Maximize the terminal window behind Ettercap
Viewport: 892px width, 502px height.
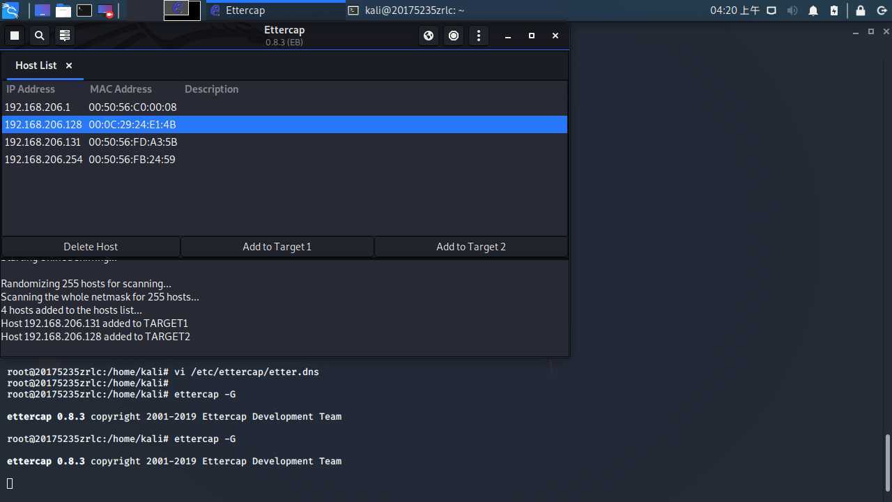(x=871, y=32)
